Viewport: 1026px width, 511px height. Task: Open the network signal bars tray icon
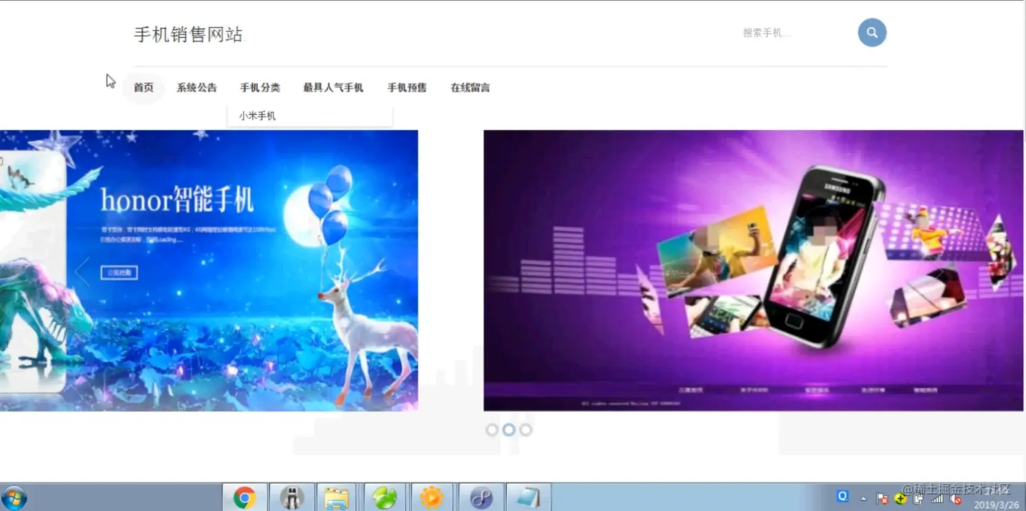tap(937, 499)
